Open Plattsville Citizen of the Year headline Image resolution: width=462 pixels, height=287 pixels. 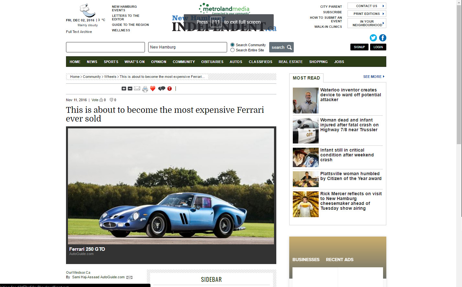click(351, 176)
